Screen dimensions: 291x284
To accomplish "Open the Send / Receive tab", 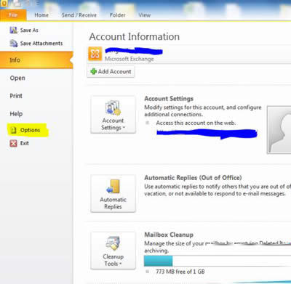I will click(x=79, y=15).
